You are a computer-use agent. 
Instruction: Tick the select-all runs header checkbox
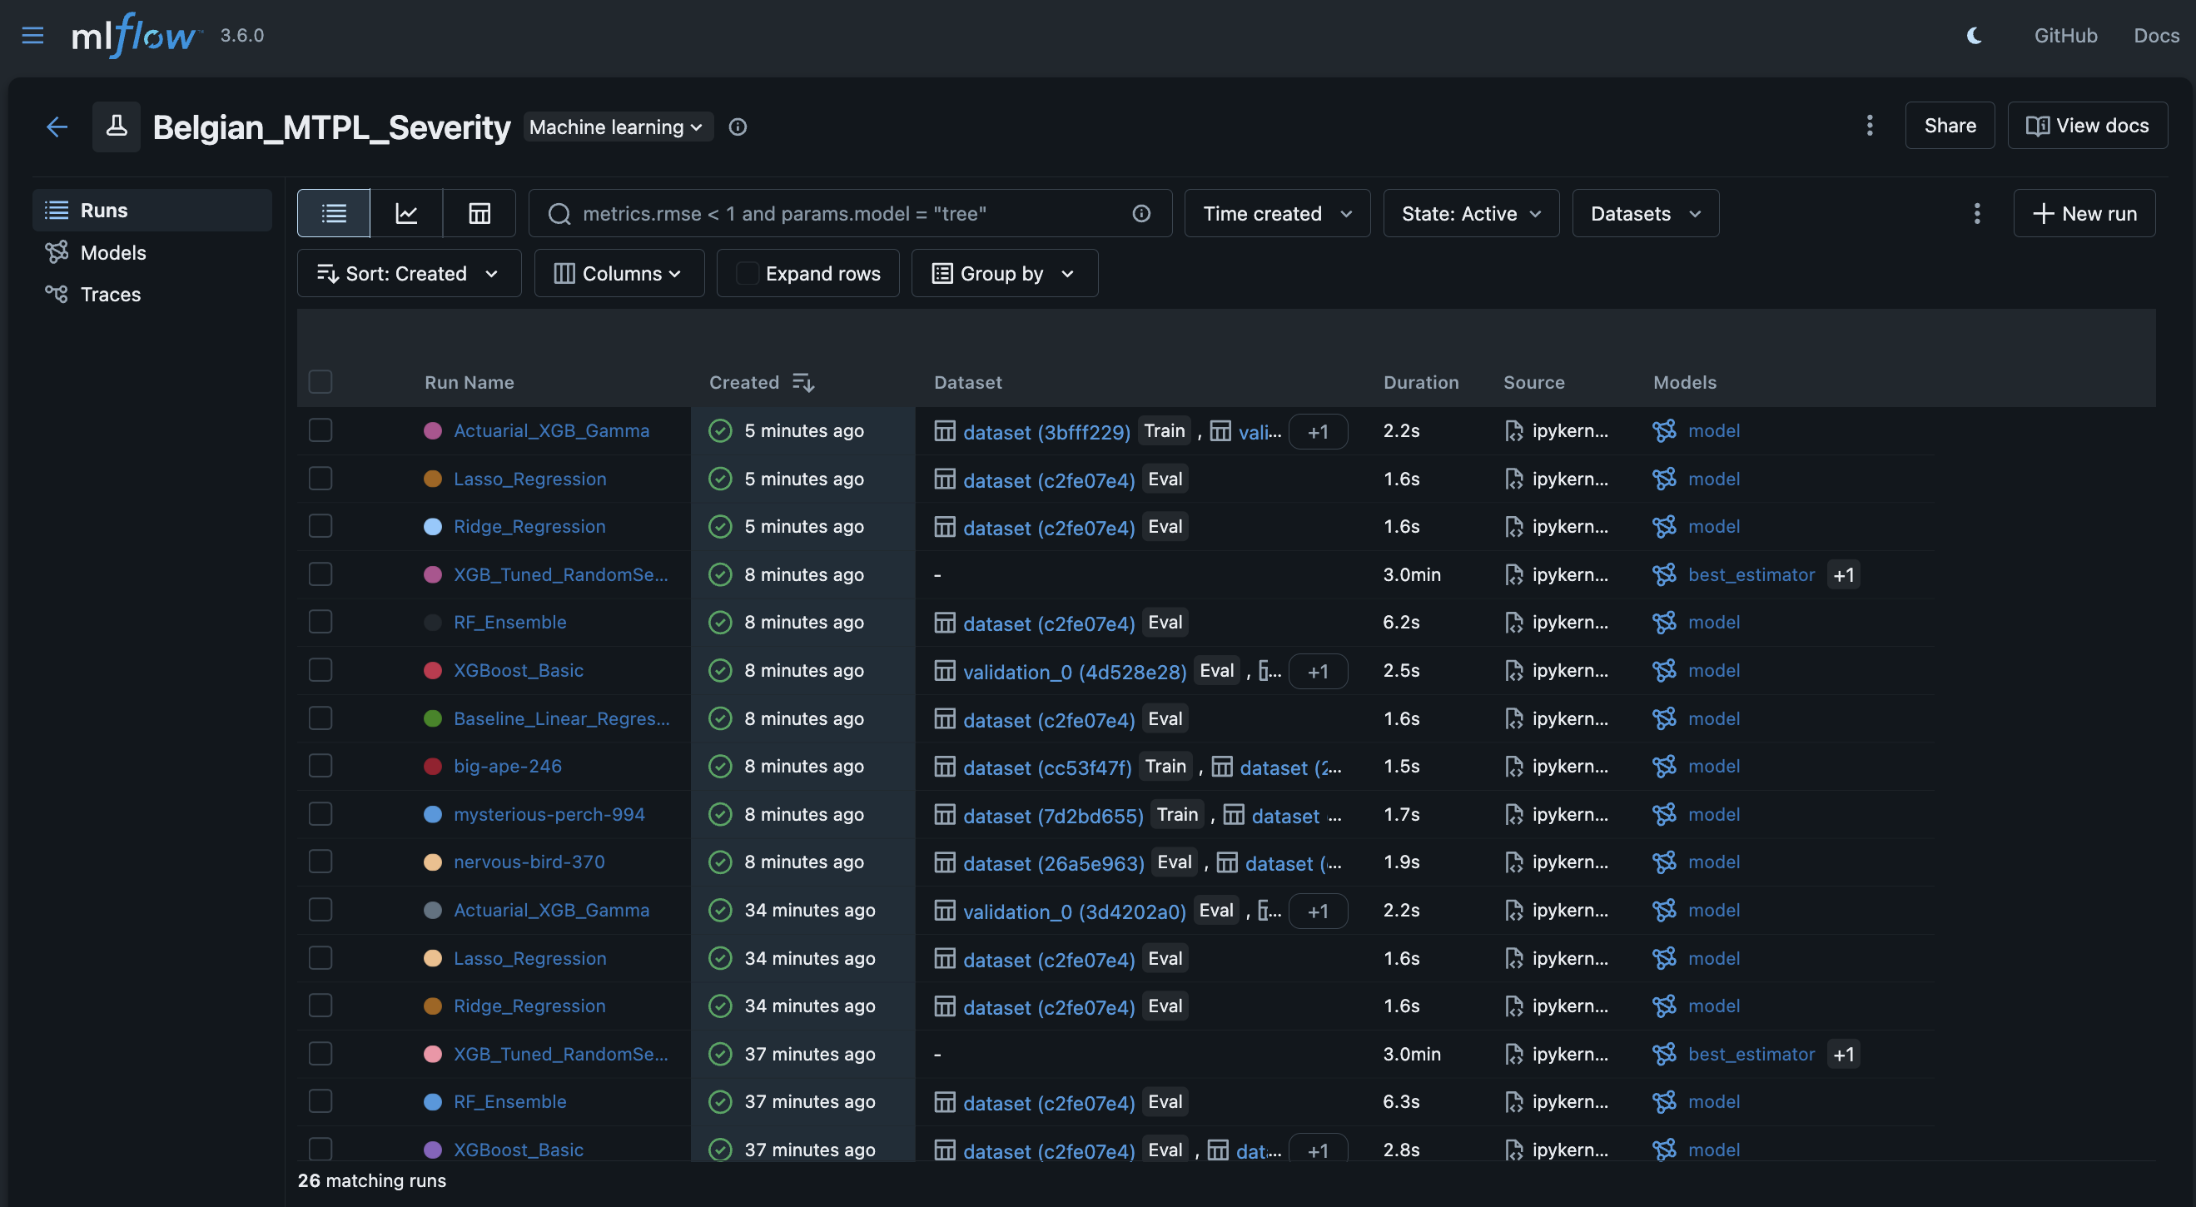pos(320,382)
